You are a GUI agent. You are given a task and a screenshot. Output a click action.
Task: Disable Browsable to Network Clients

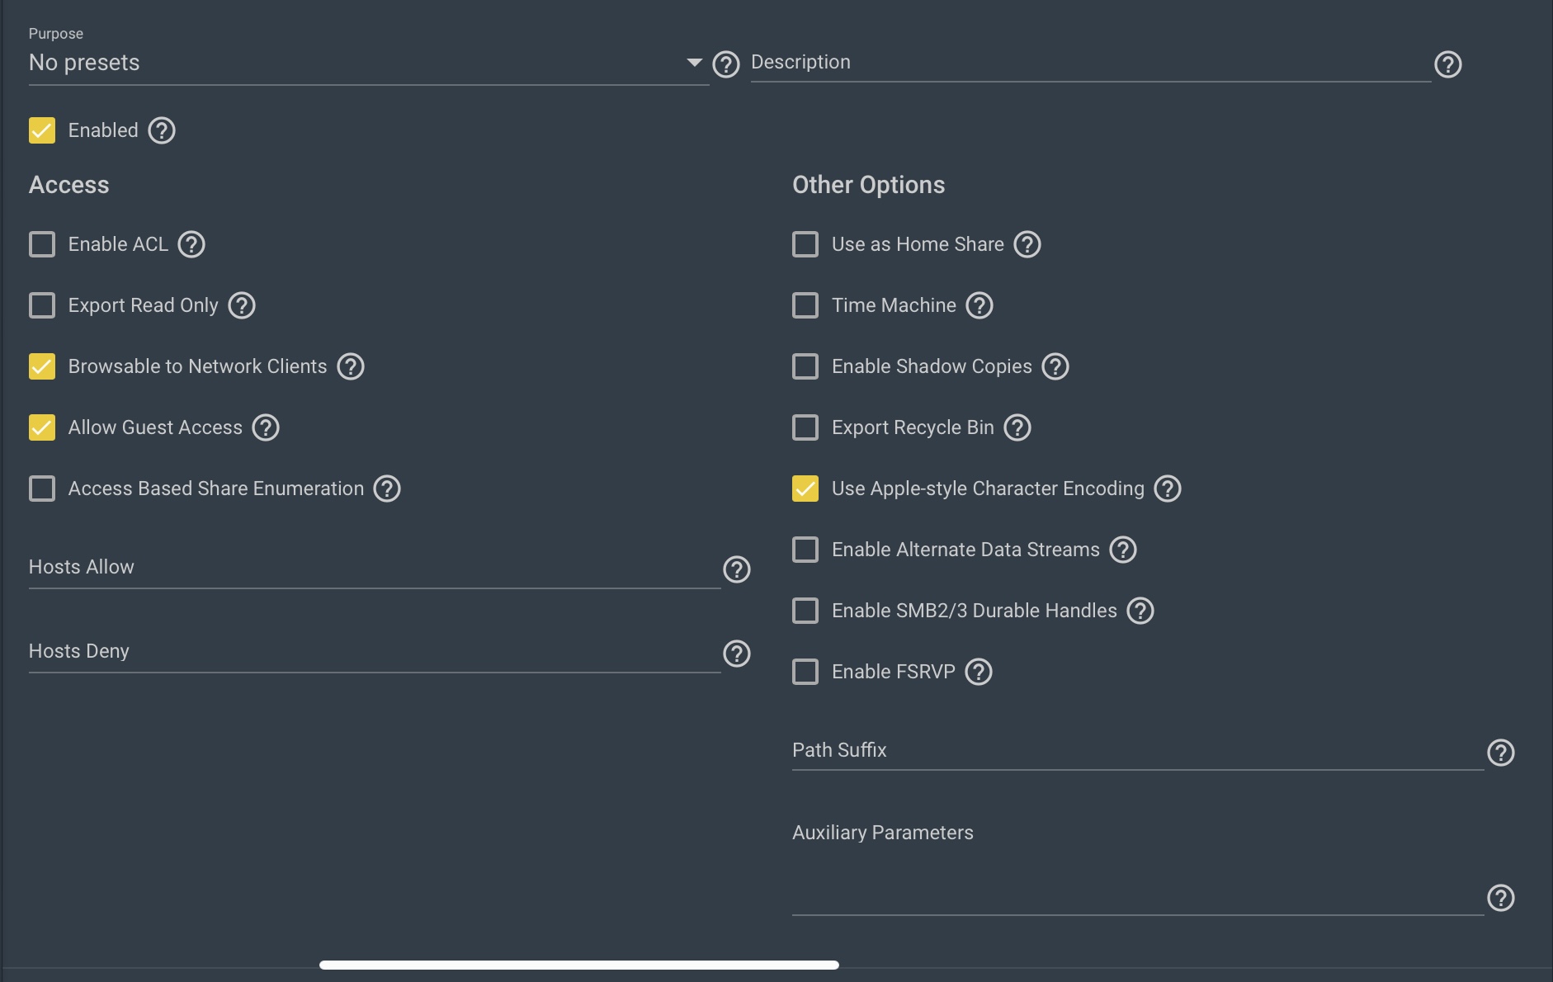tap(42, 366)
